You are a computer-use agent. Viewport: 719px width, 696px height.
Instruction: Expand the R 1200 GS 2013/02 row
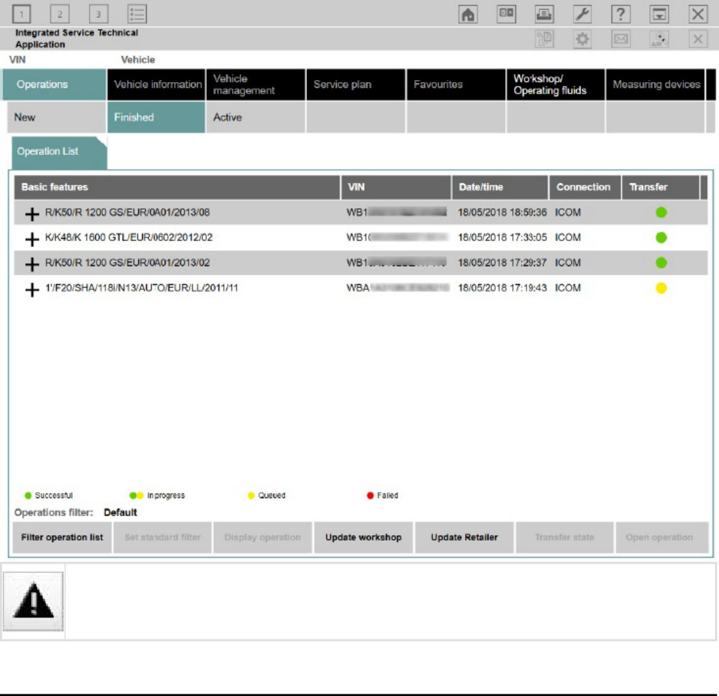31,264
